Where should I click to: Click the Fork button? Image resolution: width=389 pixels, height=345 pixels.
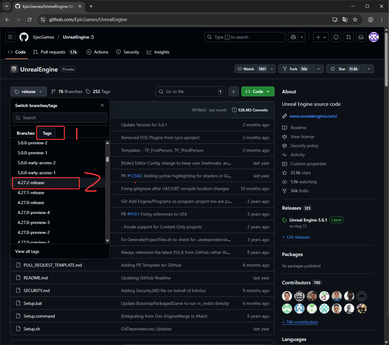296,69
